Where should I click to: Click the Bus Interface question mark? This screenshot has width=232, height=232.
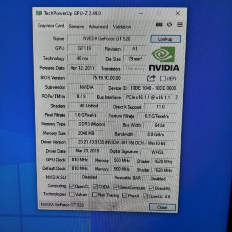tap(176, 98)
